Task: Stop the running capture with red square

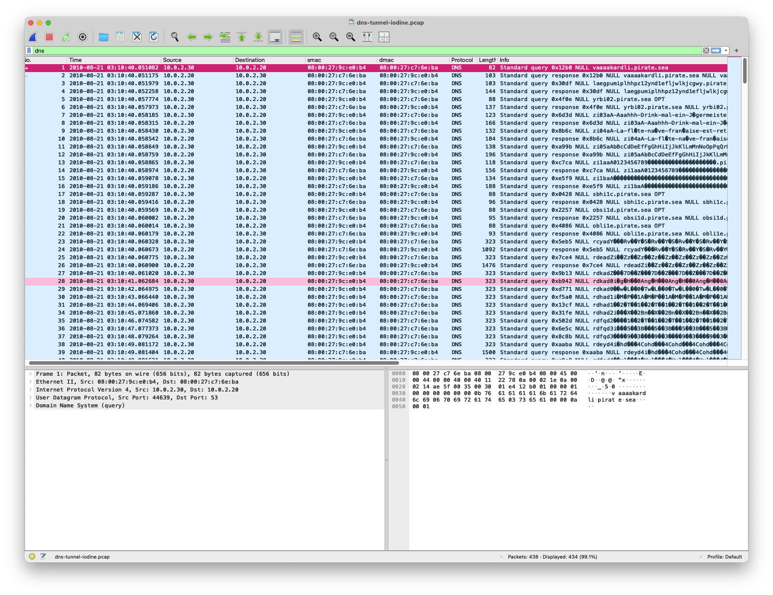Action: 49,37
